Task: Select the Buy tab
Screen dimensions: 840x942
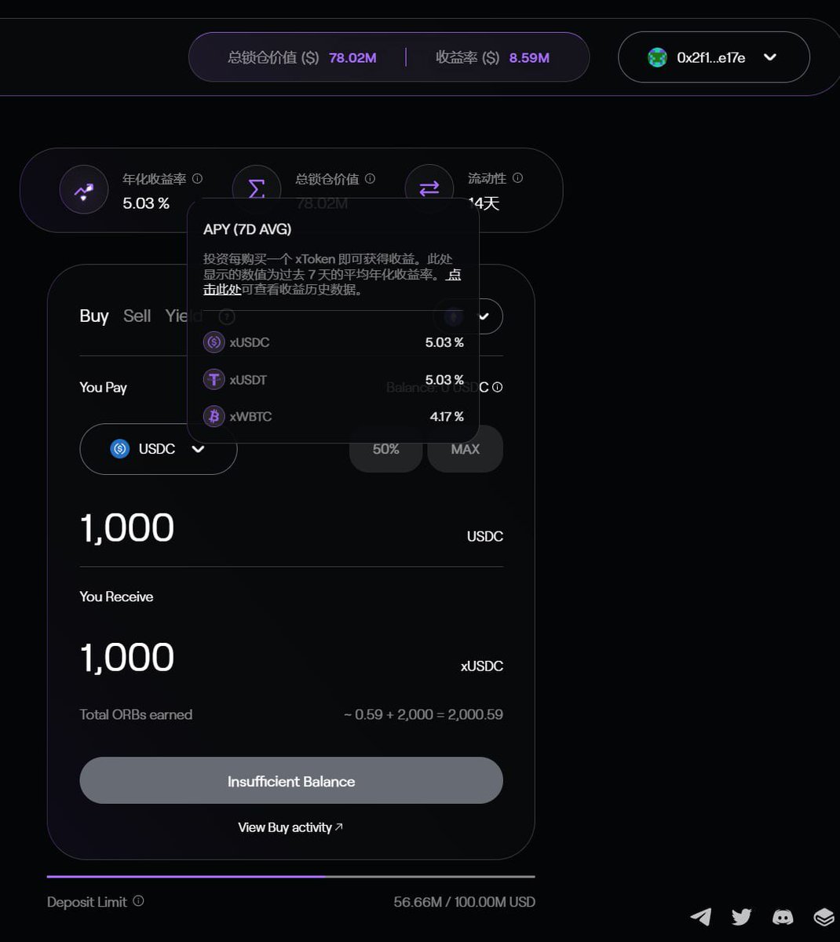Action: click(93, 316)
